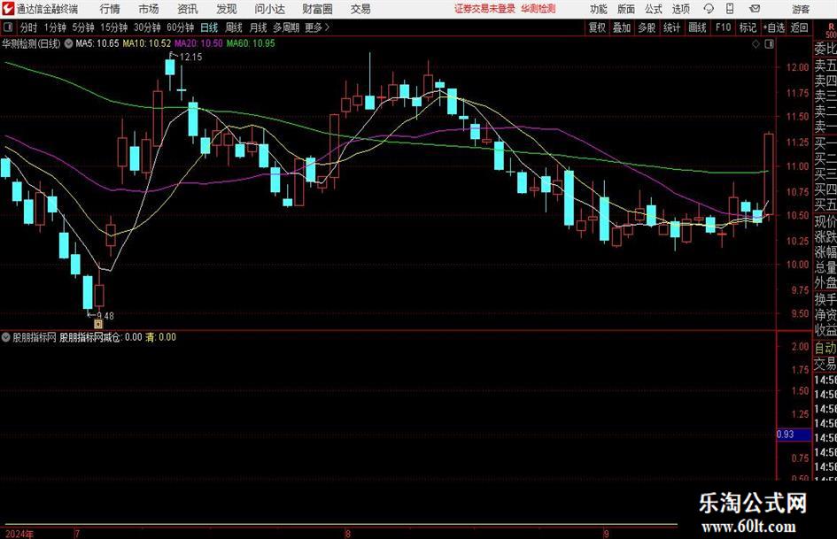Viewport: 837px width, 539px height.
Task: Click the 股朋指标网减仓: 0.00 indicator label
Action: coord(101,337)
